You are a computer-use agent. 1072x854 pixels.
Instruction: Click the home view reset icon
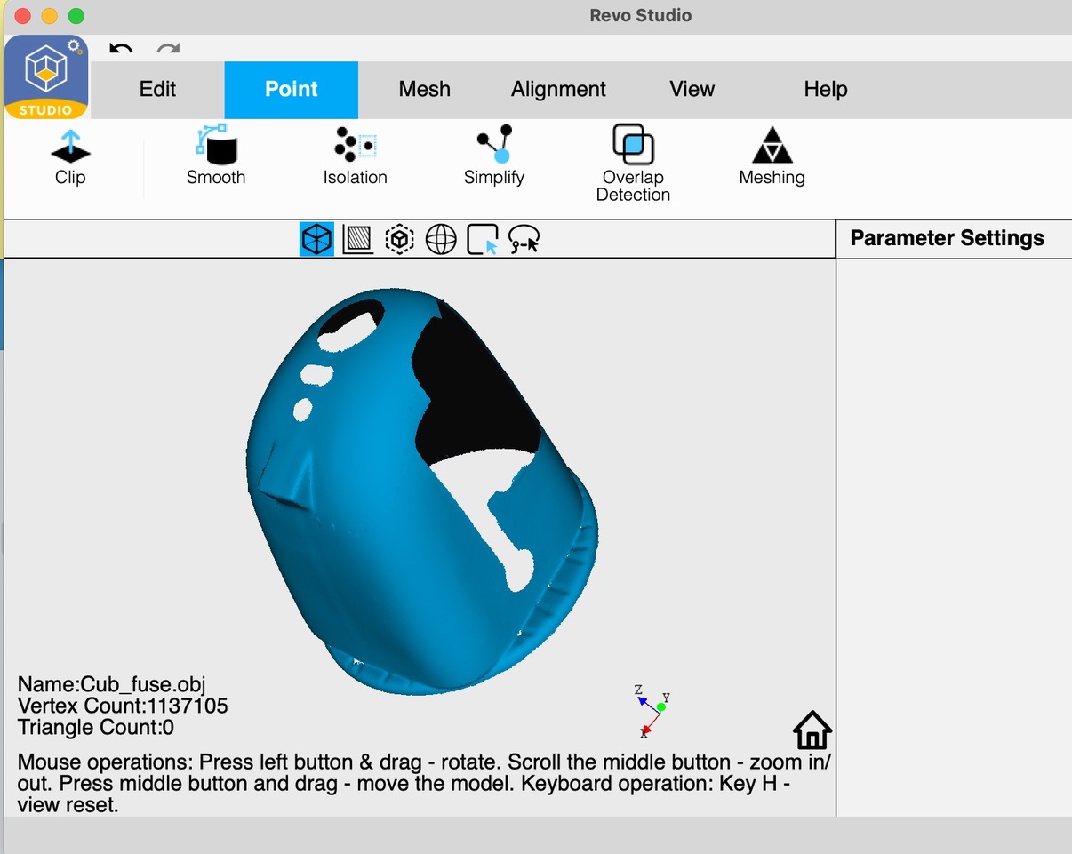812,730
